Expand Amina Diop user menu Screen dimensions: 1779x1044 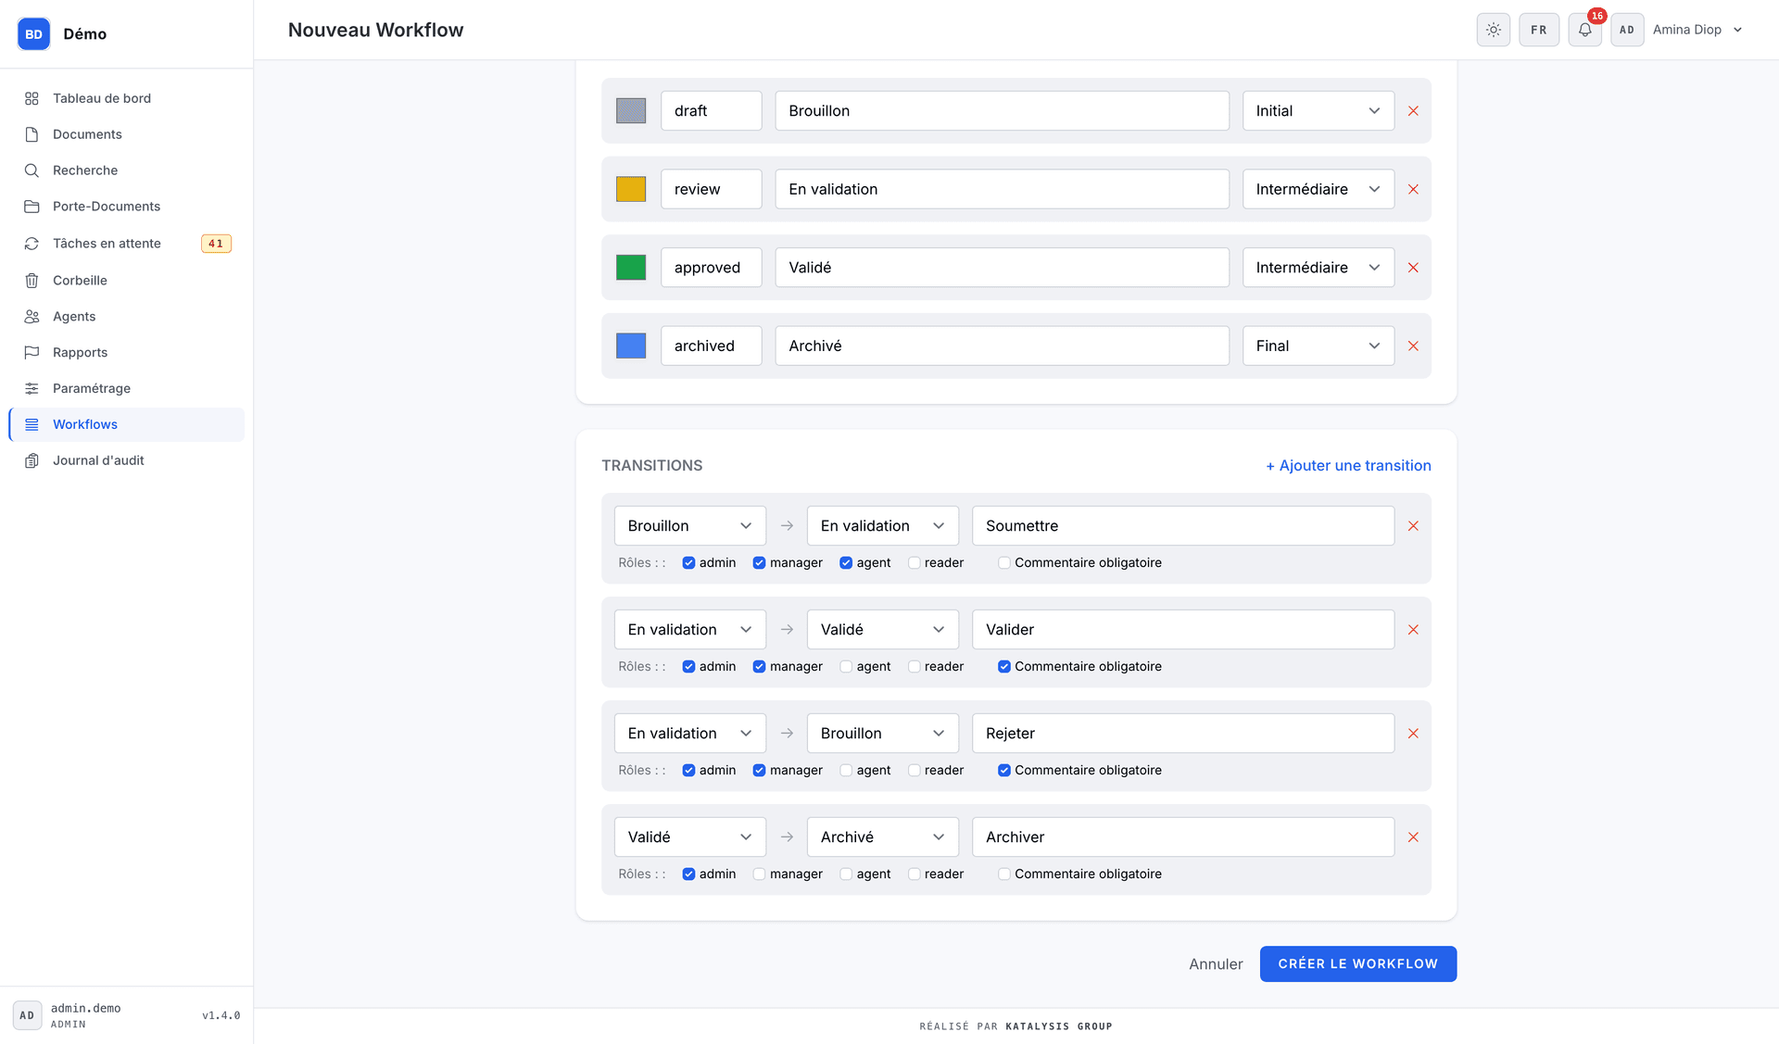(1697, 30)
